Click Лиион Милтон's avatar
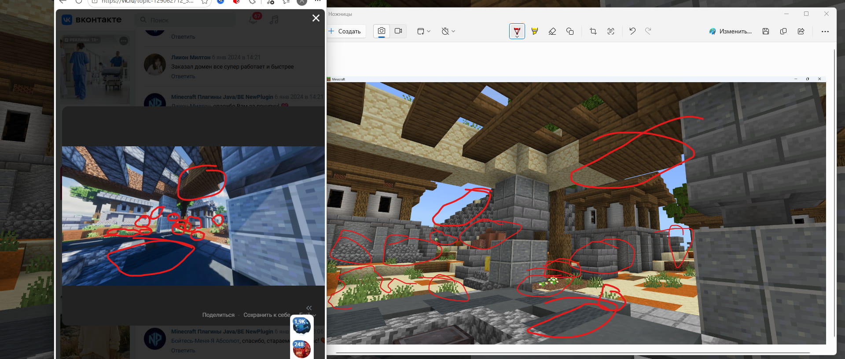845x359 pixels. click(155, 65)
